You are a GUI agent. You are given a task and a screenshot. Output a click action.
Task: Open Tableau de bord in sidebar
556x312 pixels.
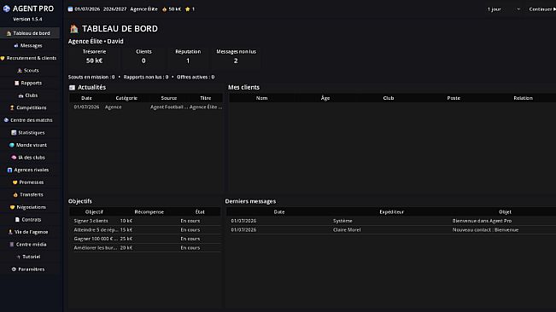[x=30, y=33]
